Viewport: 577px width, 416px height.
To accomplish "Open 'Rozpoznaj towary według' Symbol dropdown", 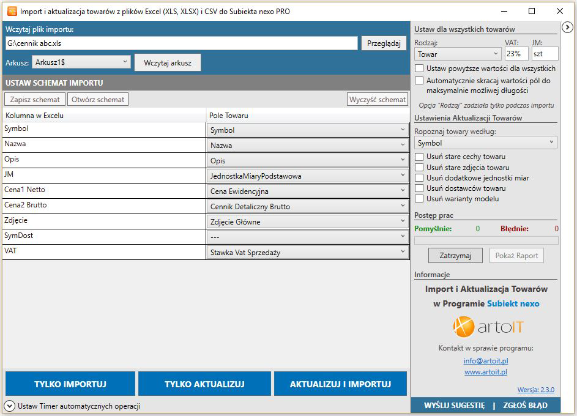I will 485,143.
